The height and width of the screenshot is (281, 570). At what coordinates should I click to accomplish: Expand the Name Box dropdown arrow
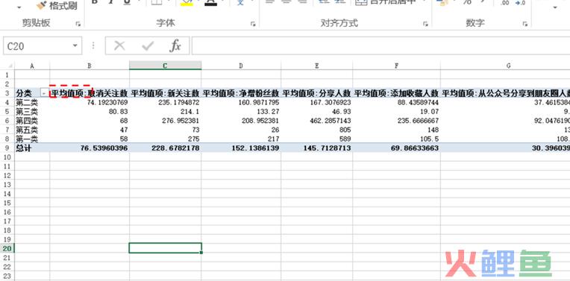coord(75,45)
